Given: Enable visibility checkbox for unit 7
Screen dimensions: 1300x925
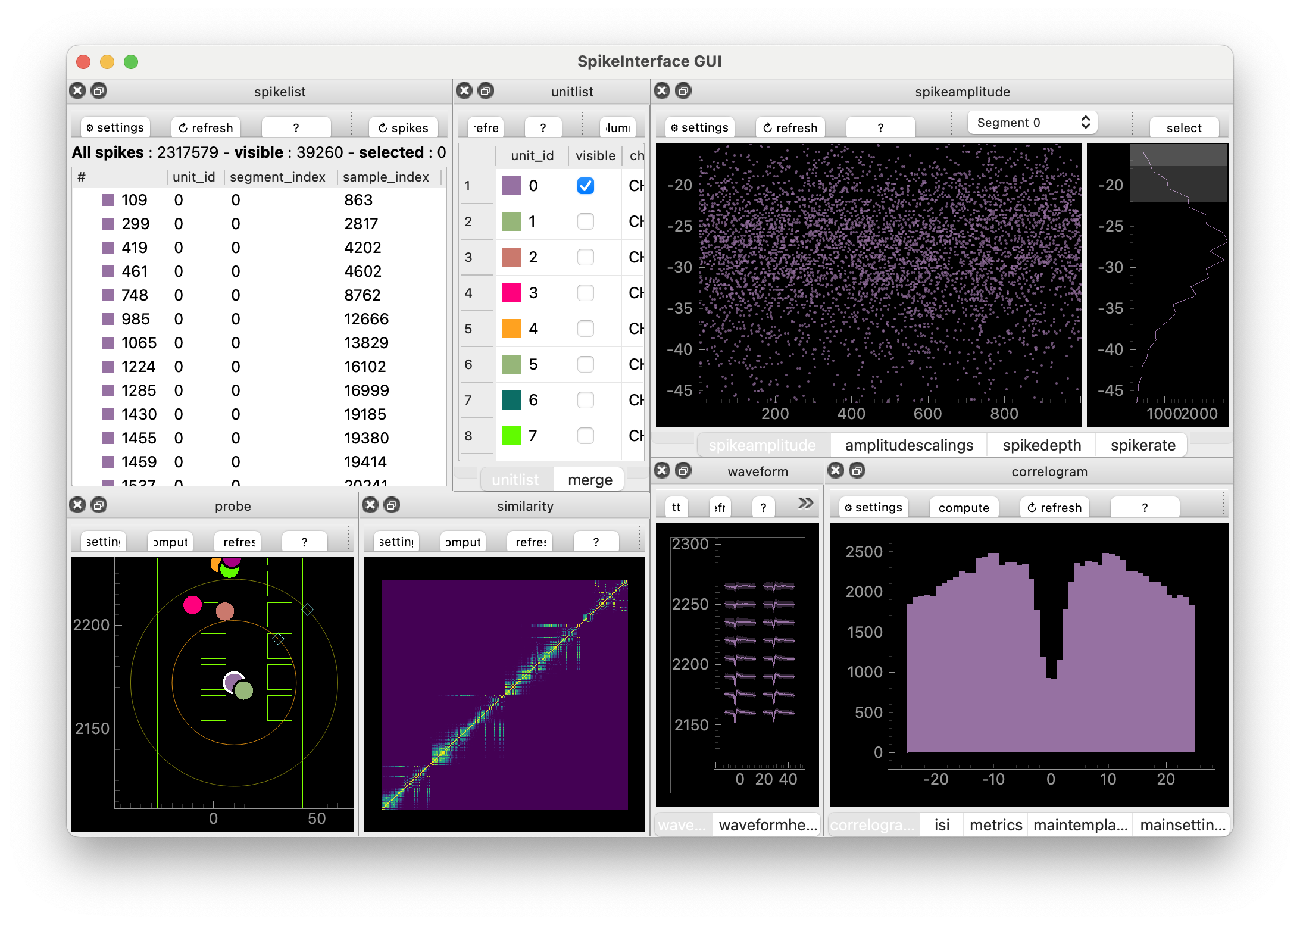Looking at the screenshot, I should coord(586,436).
